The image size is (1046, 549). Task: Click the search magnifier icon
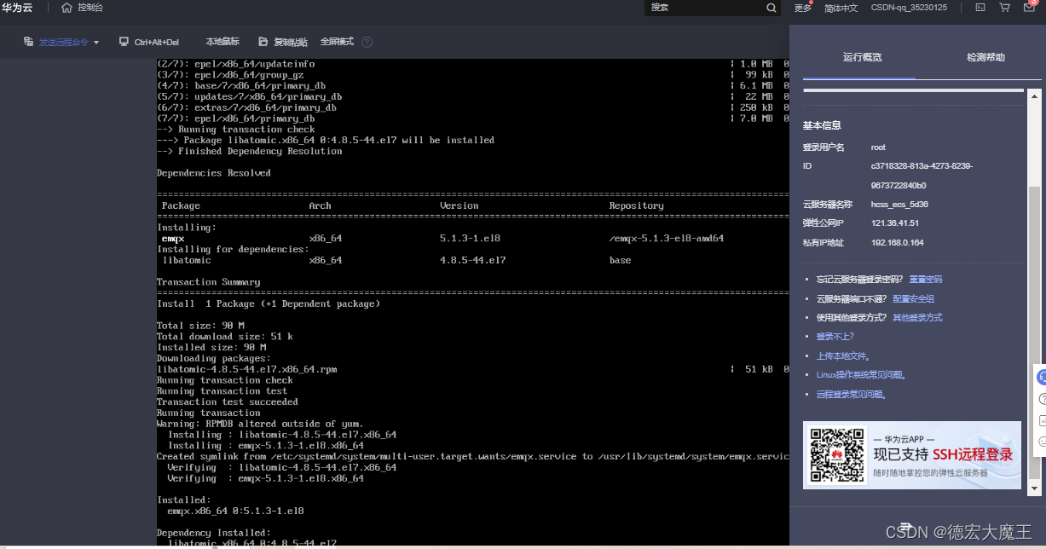(x=771, y=8)
